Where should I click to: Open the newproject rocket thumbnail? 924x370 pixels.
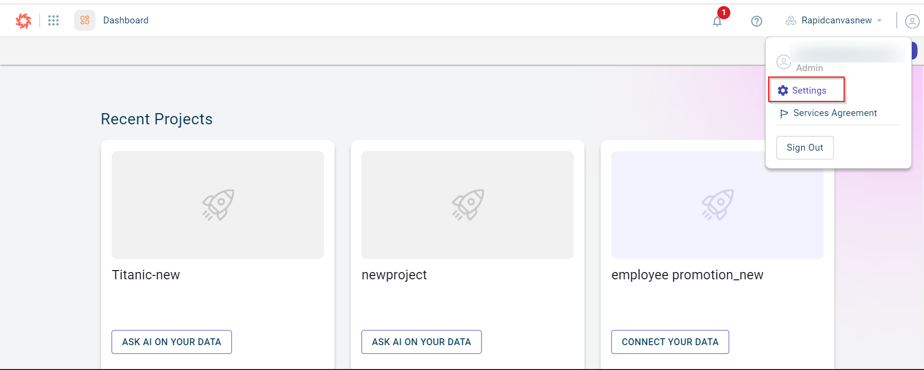(x=467, y=205)
